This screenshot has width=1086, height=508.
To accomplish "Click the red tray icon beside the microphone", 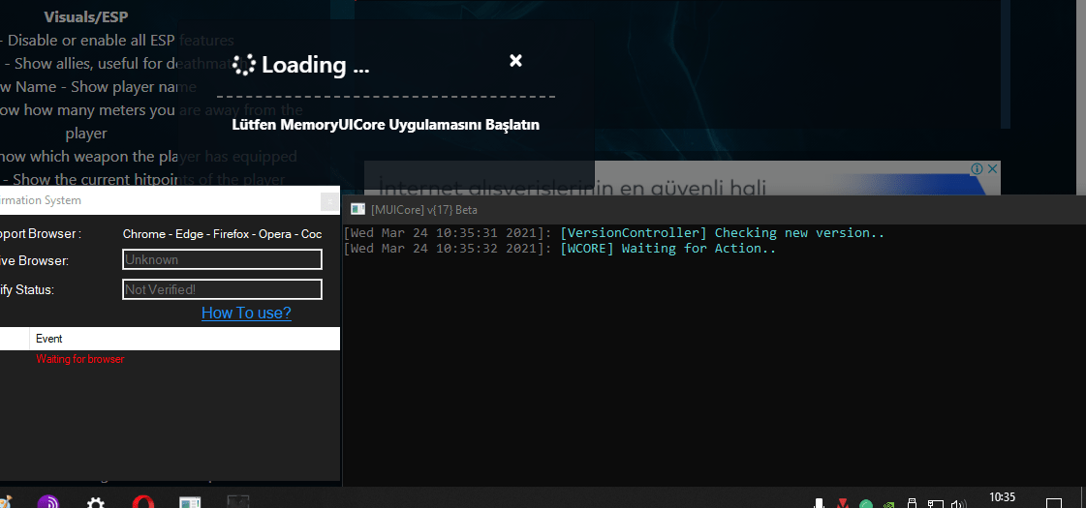I will click(x=842, y=503).
